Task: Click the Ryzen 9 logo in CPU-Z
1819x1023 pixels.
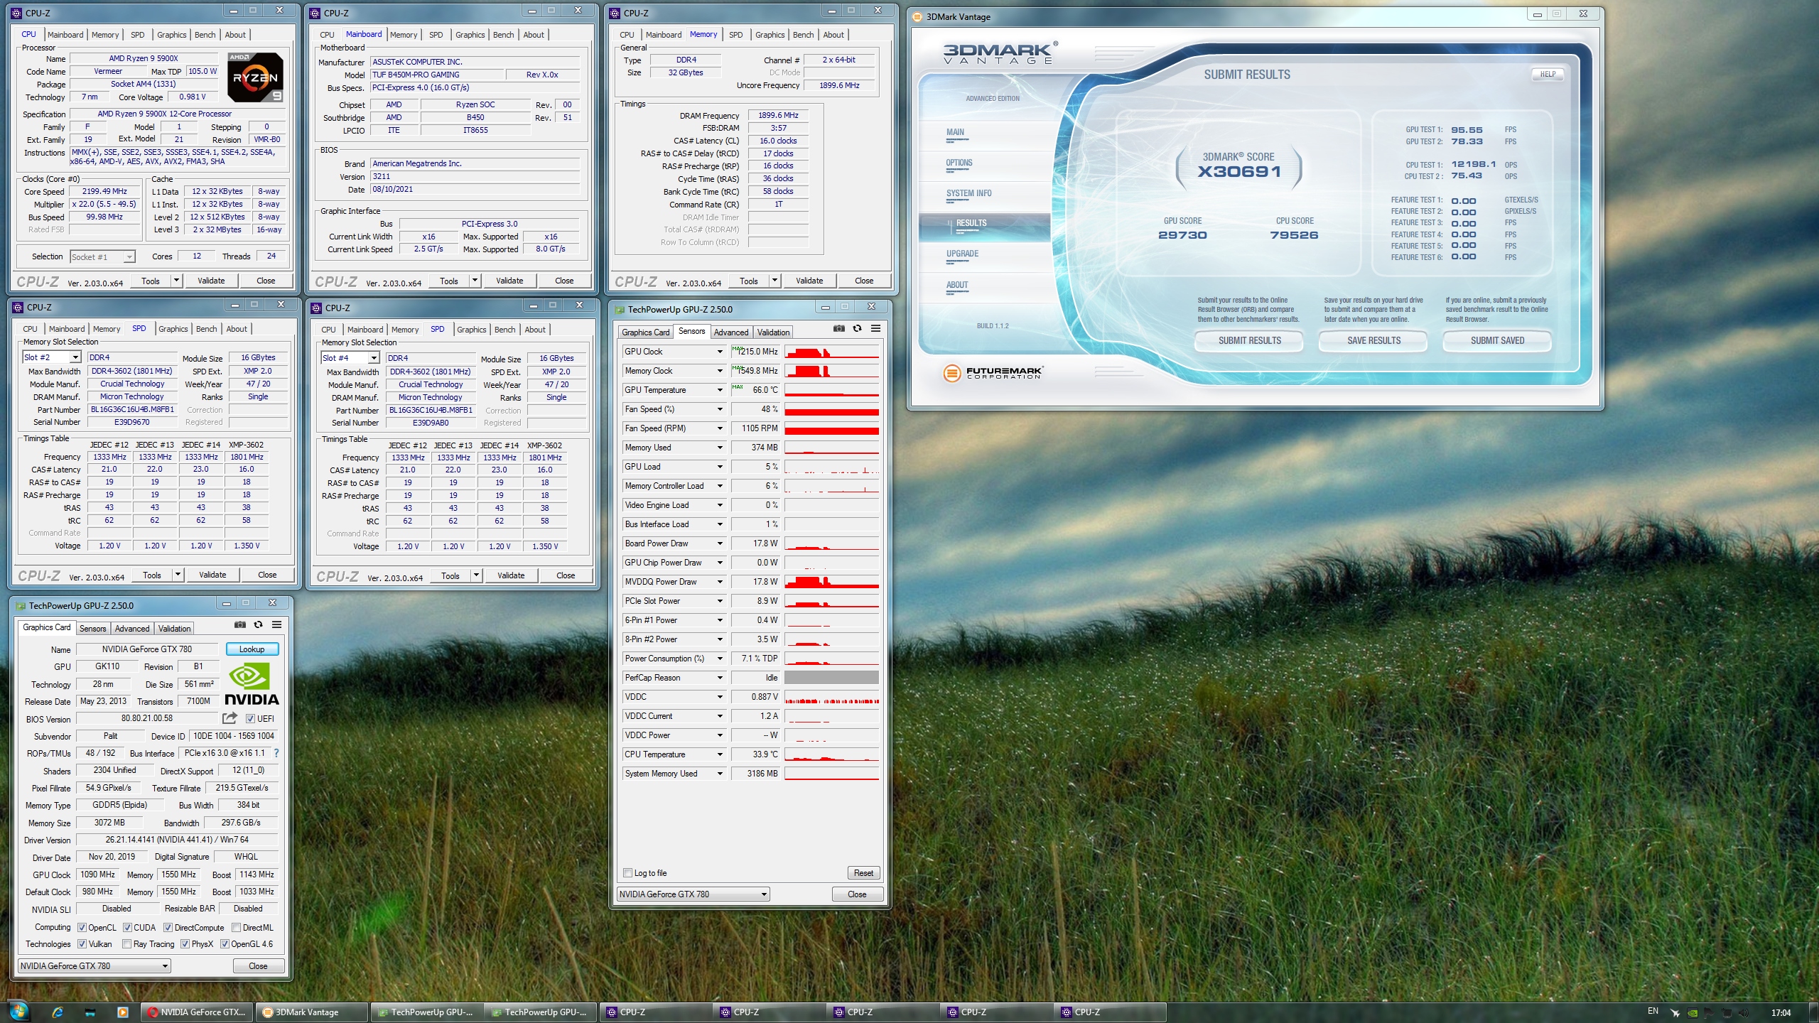Action: pyautogui.click(x=256, y=77)
